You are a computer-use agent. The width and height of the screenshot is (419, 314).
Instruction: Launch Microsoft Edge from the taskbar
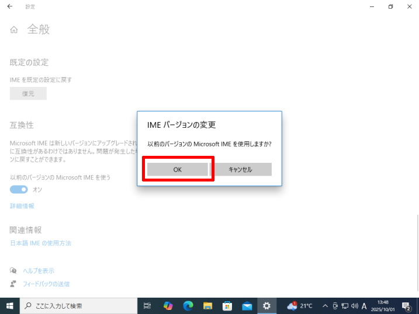pyautogui.click(x=188, y=305)
